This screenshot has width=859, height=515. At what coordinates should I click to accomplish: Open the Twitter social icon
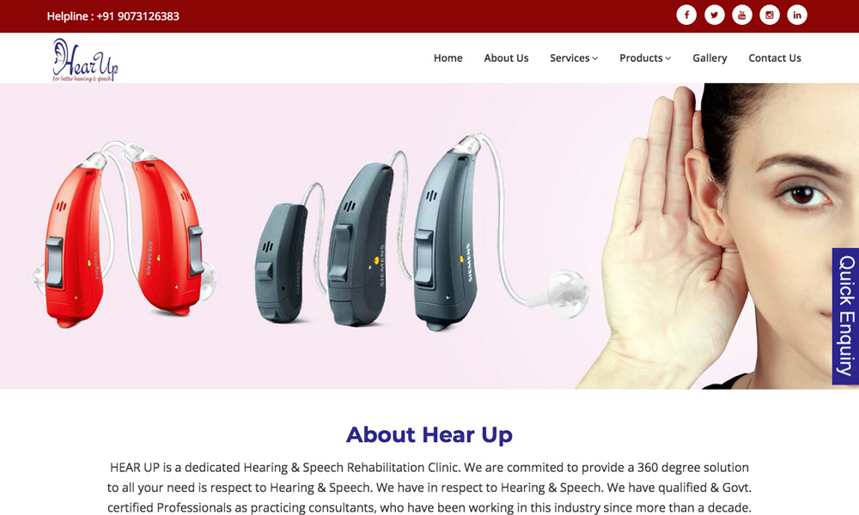click(x=714, y=15)
